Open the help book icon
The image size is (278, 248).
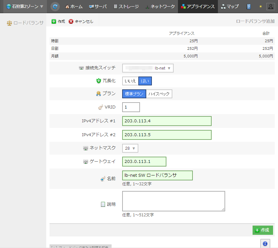point(249,7)
